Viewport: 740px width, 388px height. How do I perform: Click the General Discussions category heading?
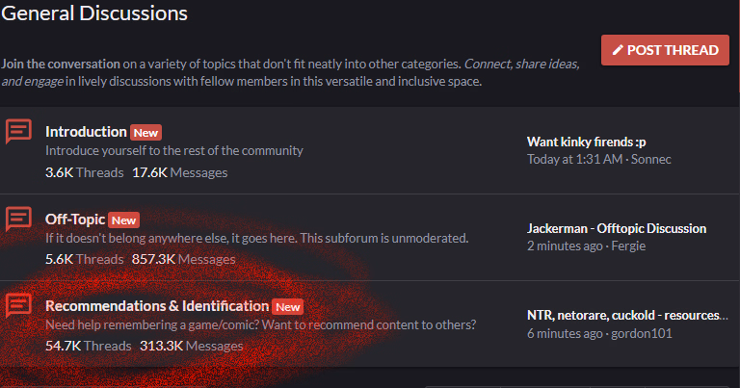[93, 13]
